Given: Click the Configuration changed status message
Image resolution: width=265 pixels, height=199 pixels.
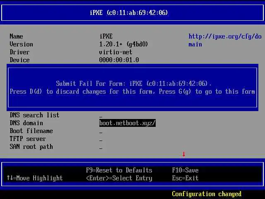Looking at the screenshot, I should [207, 194].
